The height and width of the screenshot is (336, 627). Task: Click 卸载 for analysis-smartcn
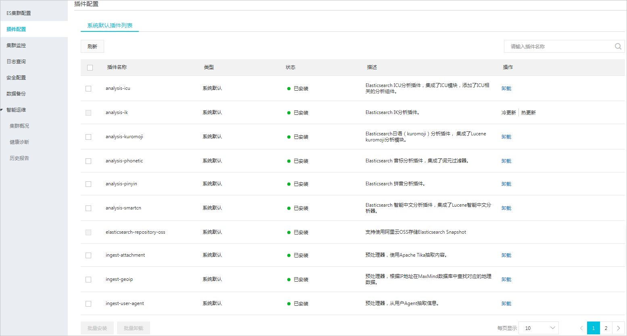506,208
